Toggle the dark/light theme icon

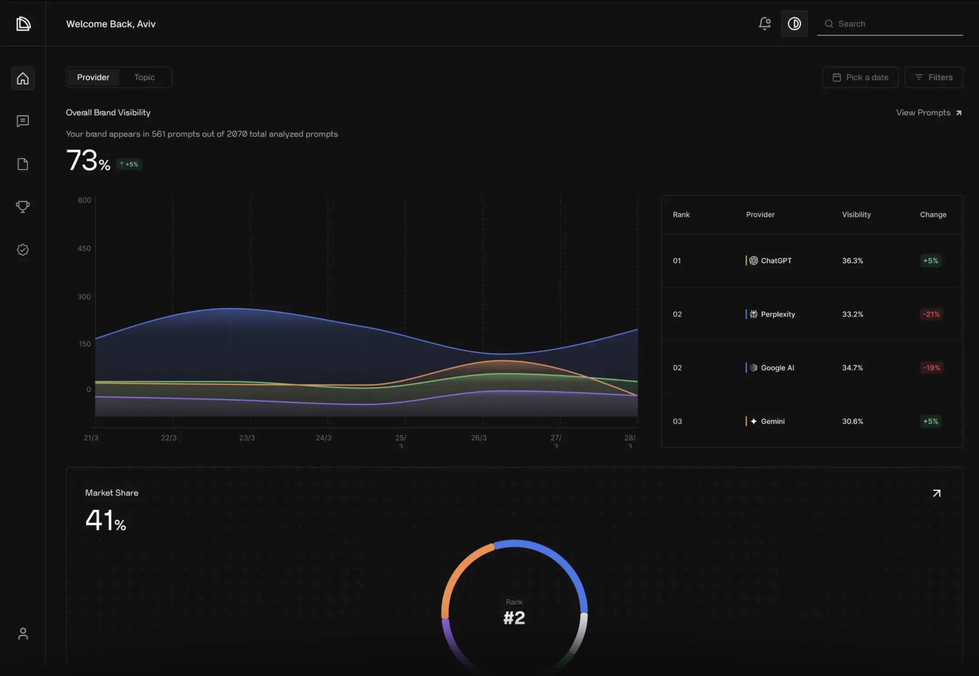pyautogui.click(x=794, y=24)
